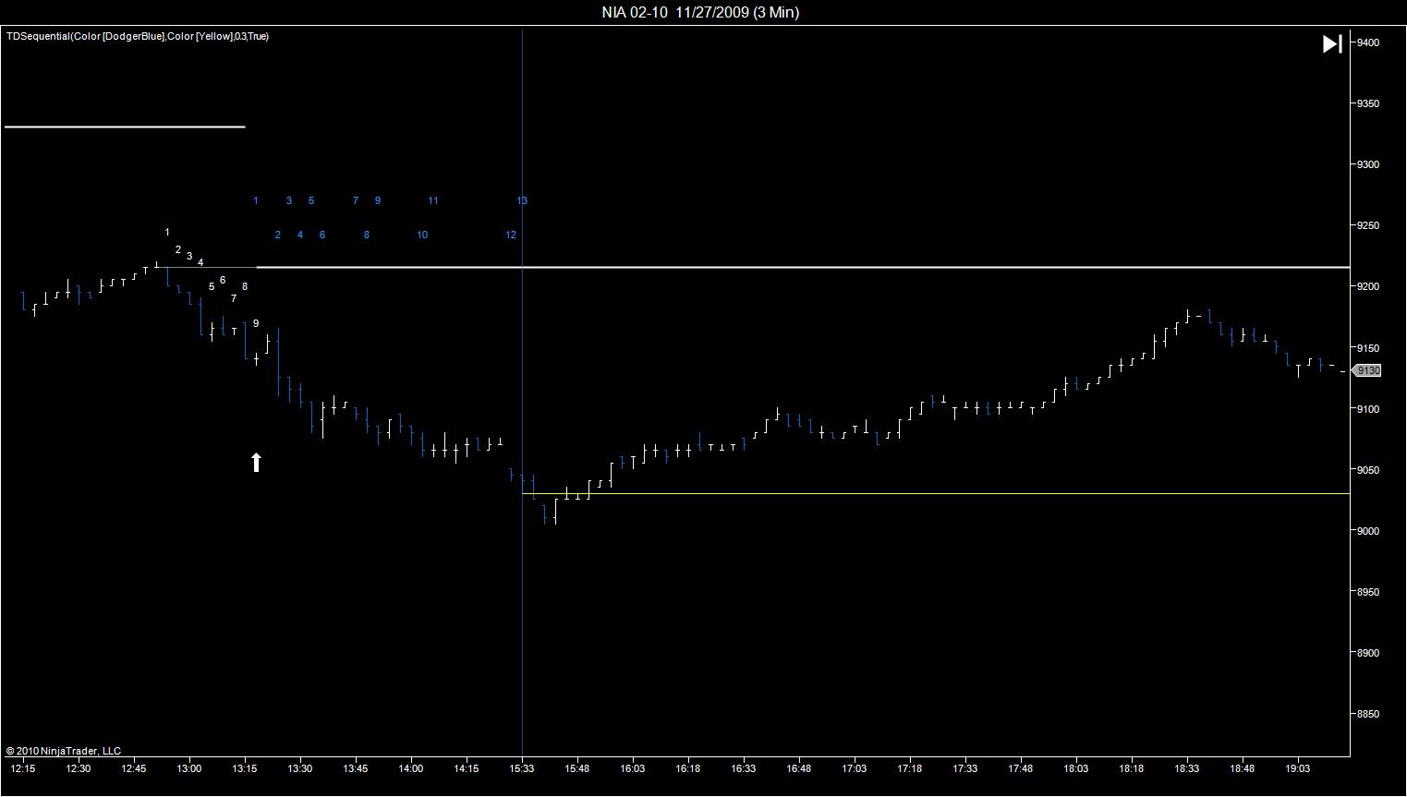Select the TDSequential indicator label
Image resolution: width=1407 pixels, height=797 pixels.
click(x=138, y=36)
